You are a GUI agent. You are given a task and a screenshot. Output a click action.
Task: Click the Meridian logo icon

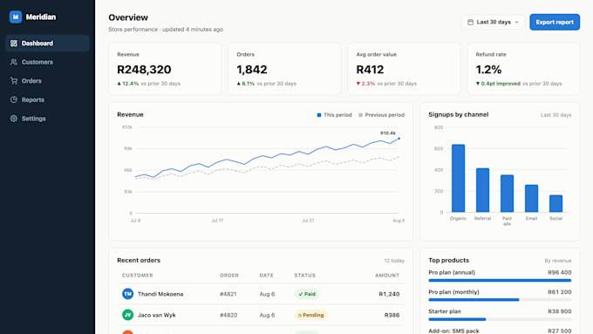[x=16, y=17]
